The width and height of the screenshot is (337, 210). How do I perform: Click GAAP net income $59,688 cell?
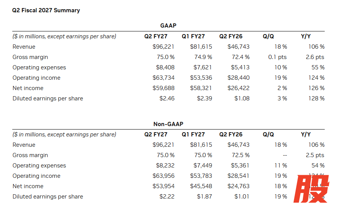tap(163, 88)
